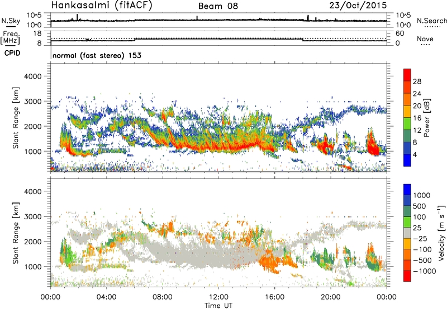This screenshot has width=447, height=309.
Task: Select "4000" tick on the power panel axis
Action: click(34, 76)
